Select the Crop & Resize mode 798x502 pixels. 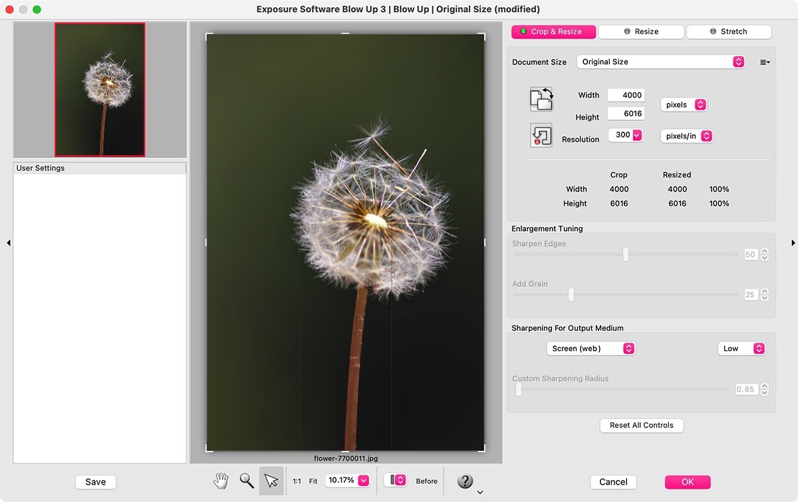[x=553, y=32]
